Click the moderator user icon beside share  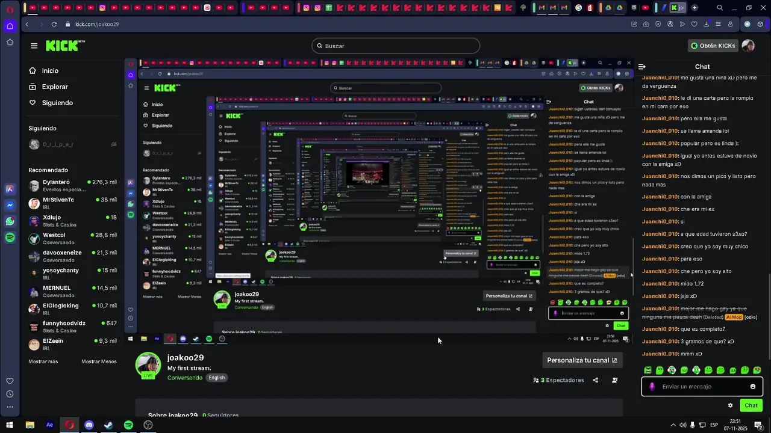tap(614, 380)
